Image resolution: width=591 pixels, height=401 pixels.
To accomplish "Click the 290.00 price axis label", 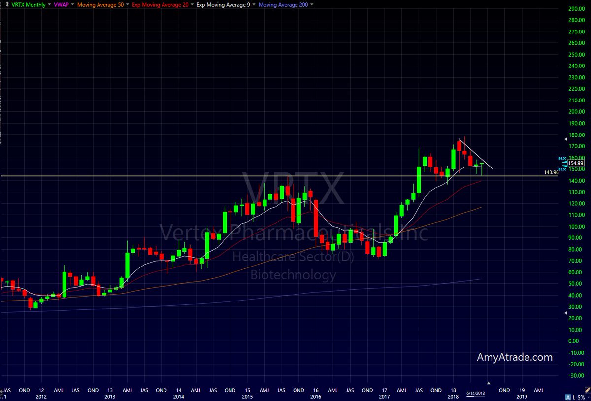I will (576, 9).
